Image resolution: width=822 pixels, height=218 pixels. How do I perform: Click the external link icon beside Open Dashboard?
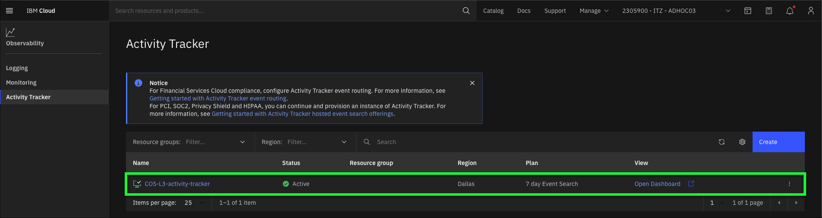click(x=691, y=184)
